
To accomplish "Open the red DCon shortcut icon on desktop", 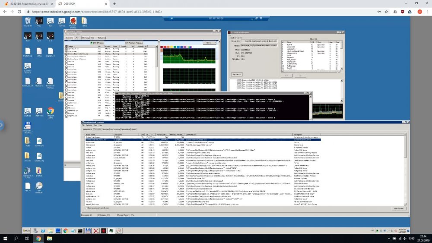I will 73,22.
